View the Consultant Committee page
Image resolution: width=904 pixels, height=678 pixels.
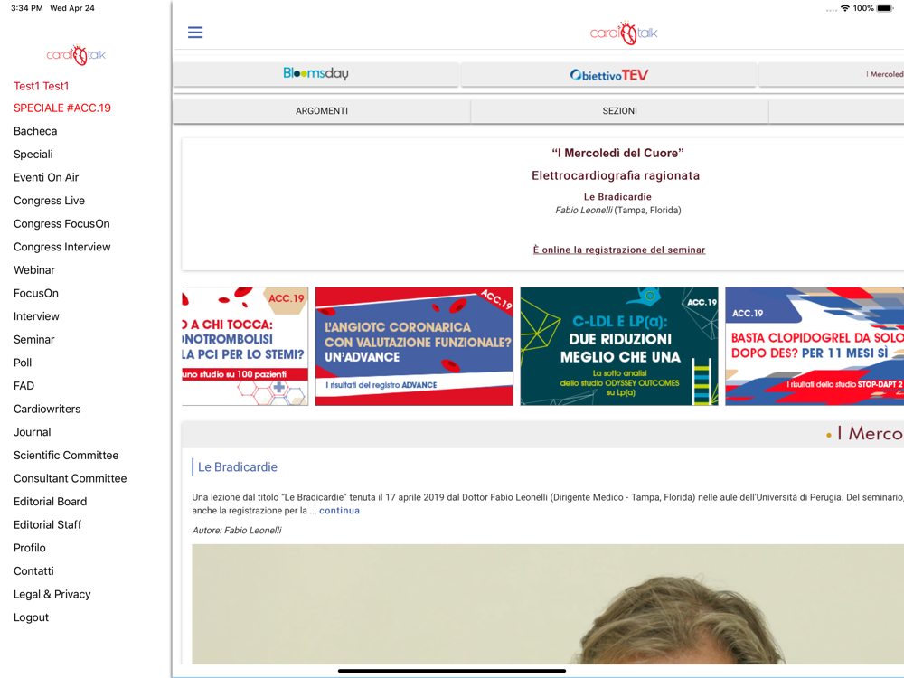click(70, 478)
